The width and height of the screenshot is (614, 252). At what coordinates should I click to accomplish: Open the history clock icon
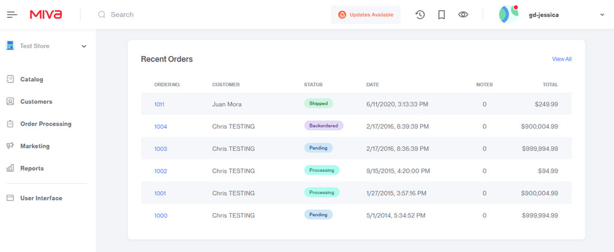pyautogui.click(x=420, y=14)
